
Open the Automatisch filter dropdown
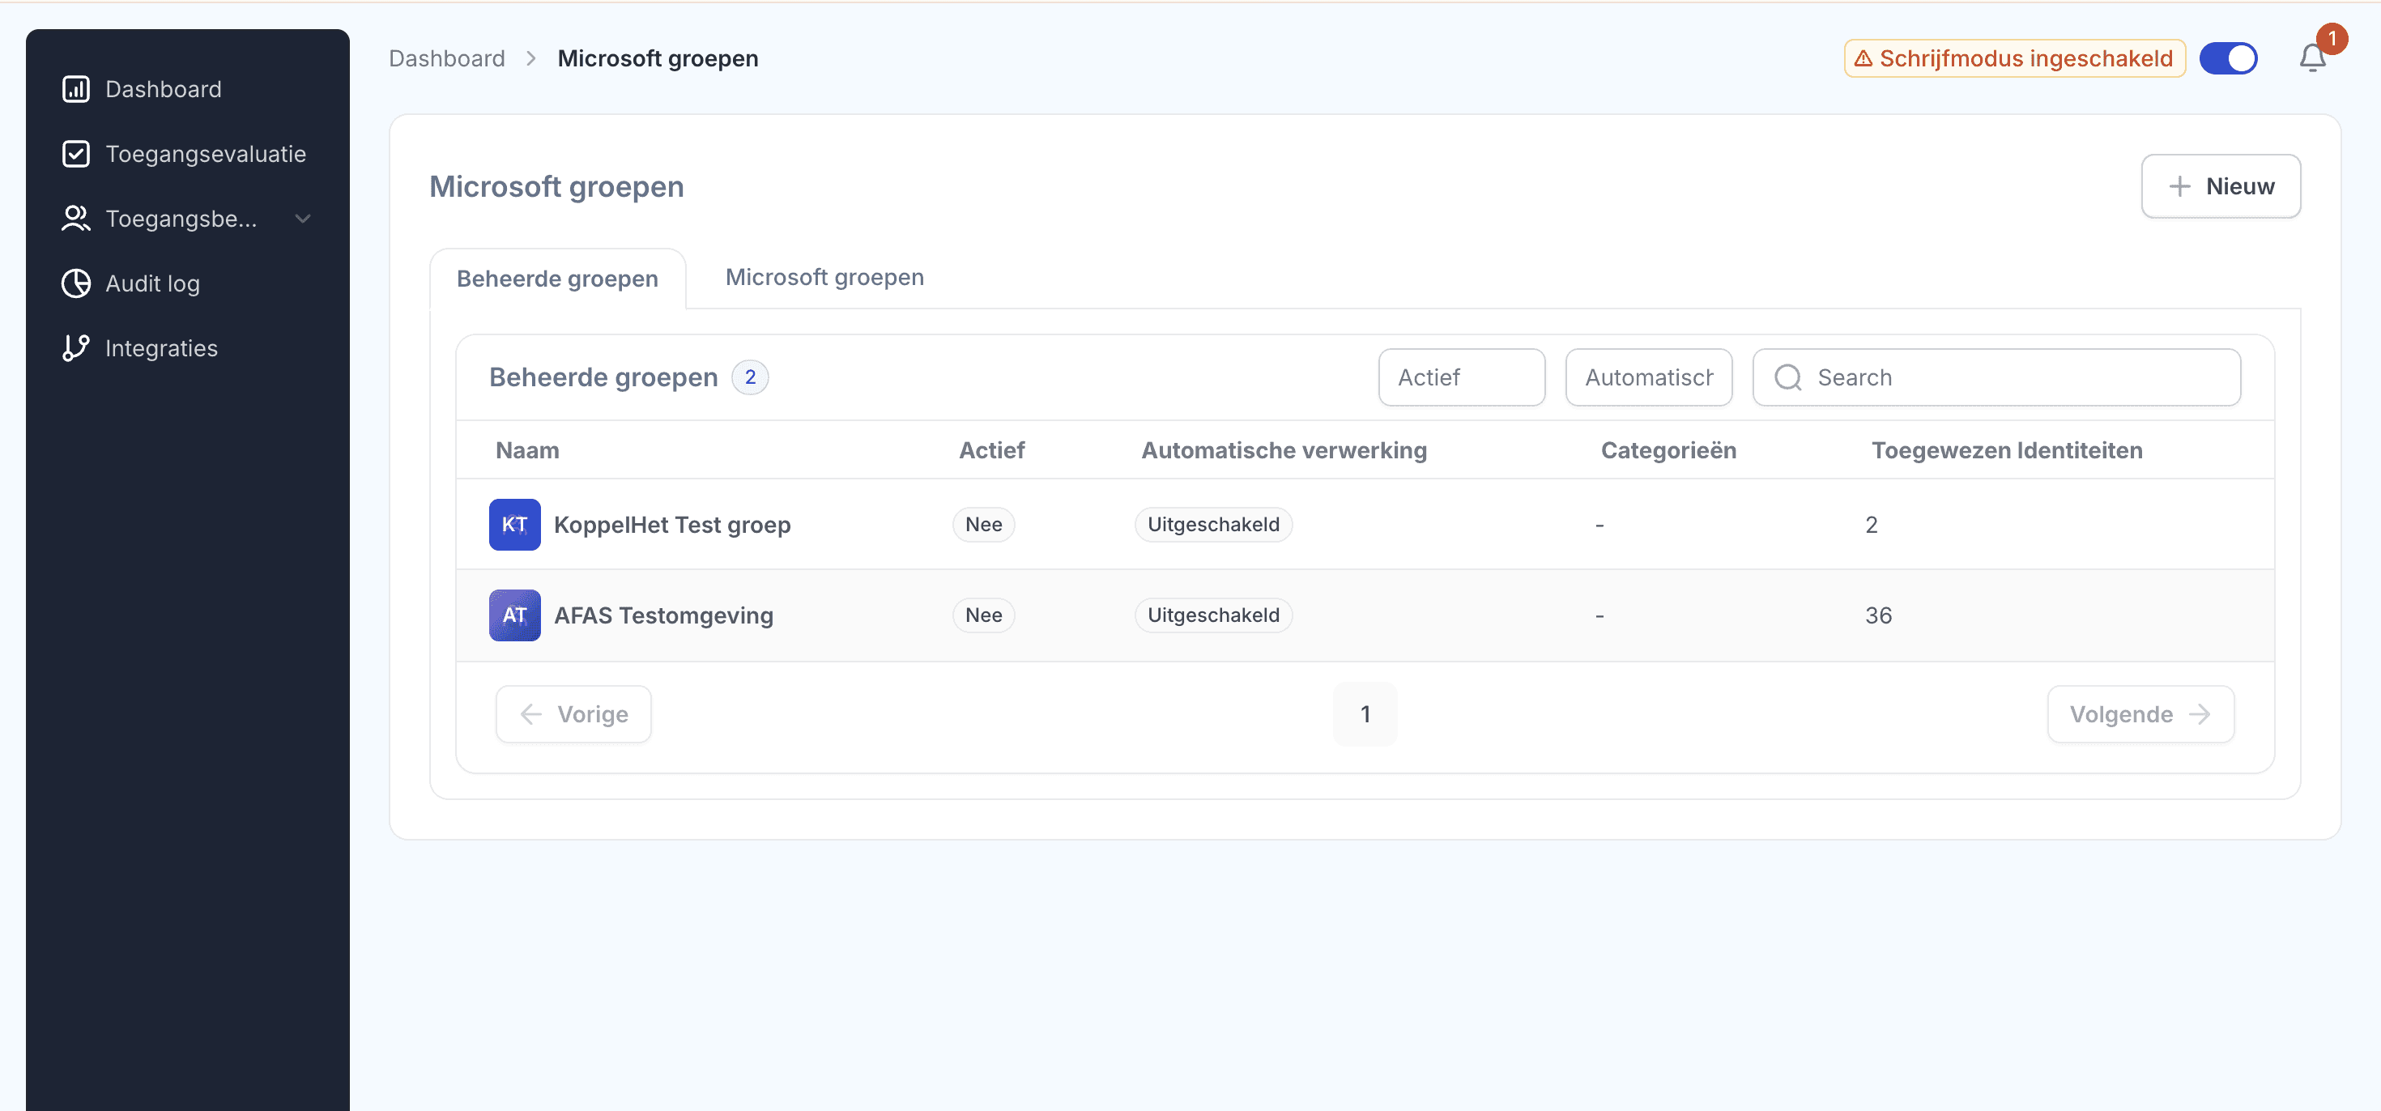click(x=1647, y=377)
